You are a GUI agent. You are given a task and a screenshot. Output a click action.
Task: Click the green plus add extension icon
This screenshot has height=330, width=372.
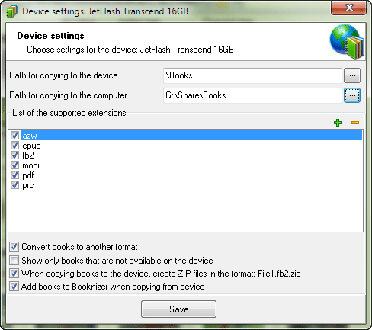pyautogui.click(x=338, y=123)
